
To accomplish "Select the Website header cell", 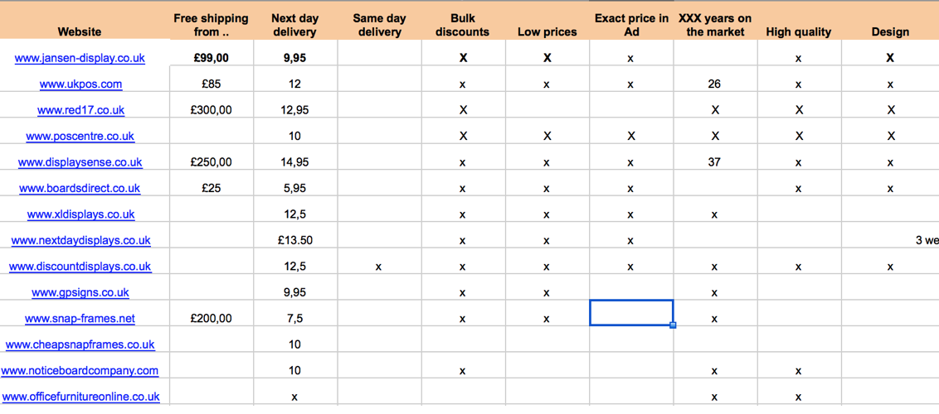I will tap(80, 31).
